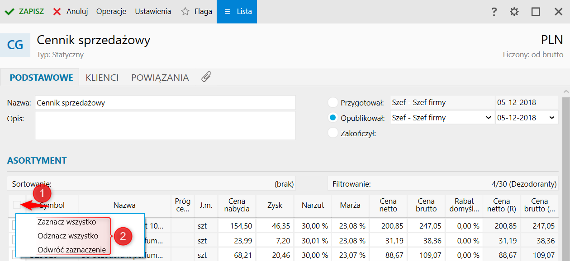Choose Odwróć zaznaczenie from context menu
Viewport: 570px width, 261px height.
click(x=71, y=250)
